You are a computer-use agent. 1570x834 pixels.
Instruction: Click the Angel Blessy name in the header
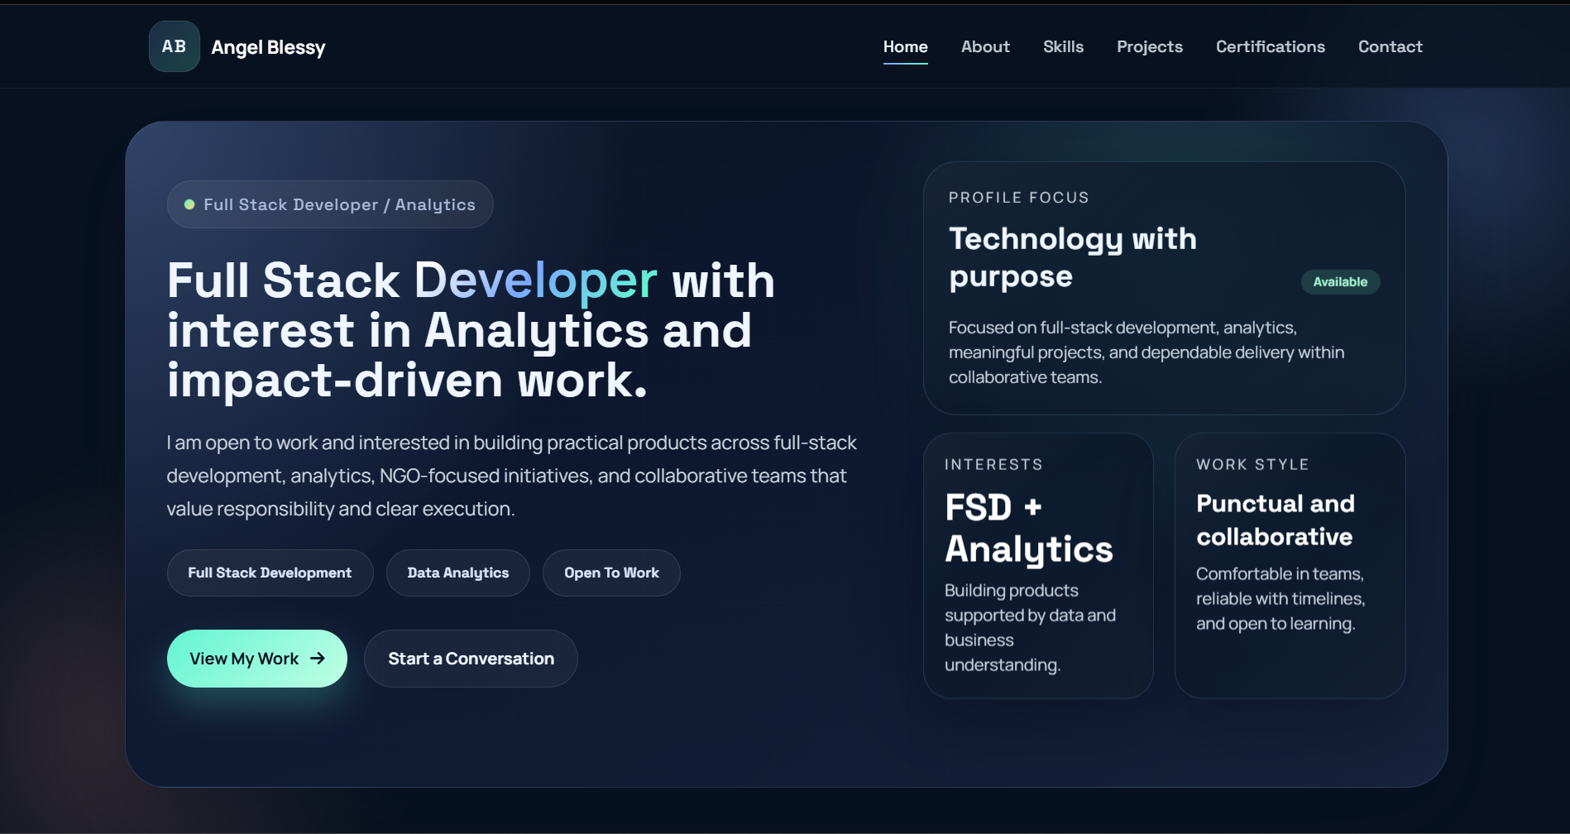pos(268,46)
